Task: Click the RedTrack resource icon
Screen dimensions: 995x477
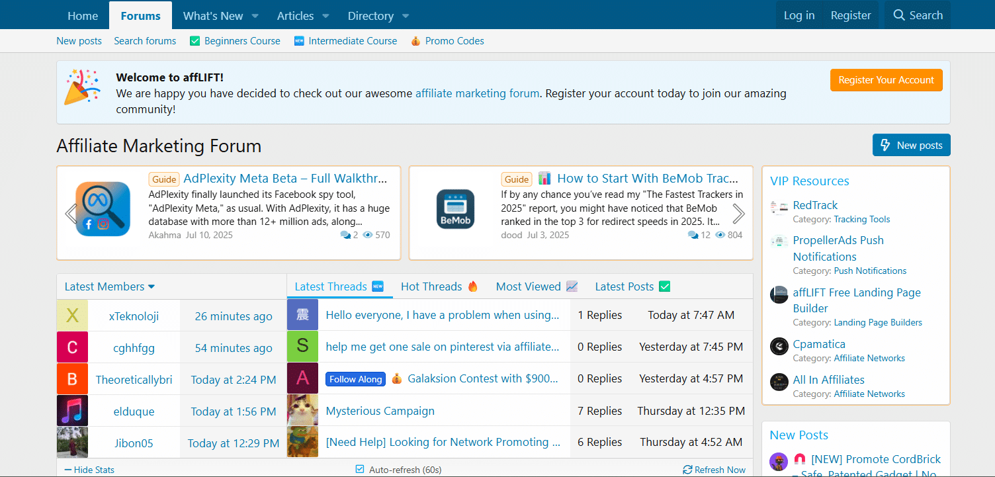Action: (x=779, y=207)
